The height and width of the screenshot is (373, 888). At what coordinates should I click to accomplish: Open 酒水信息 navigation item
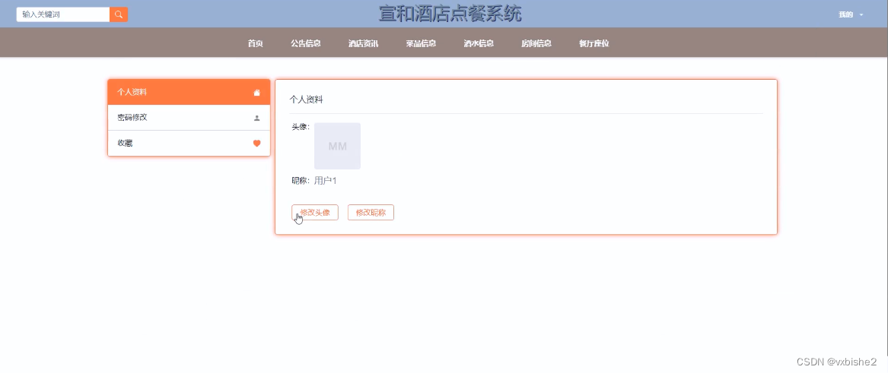479,43
